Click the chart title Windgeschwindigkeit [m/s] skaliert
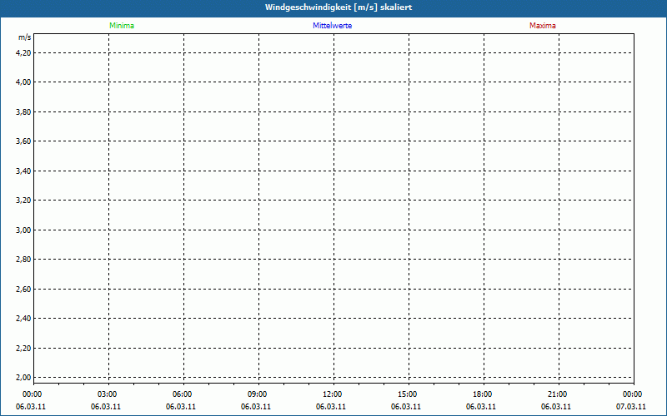Screen dimensions: 667x416 point(339,7)
